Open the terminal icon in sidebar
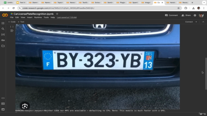The height and width of the screenshot is (116, 207). [x=3, y=110]
